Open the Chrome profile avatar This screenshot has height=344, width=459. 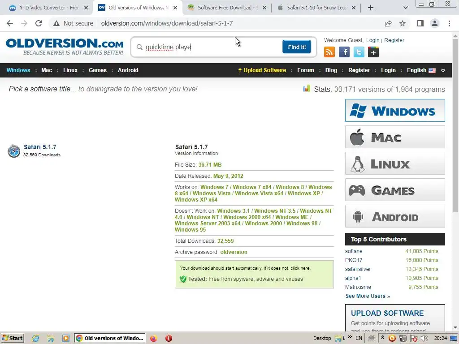pyautogui.click(x=435, y=23)
